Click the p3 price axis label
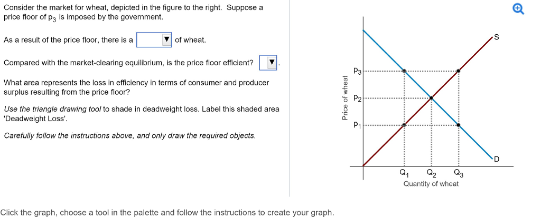Image resolution: width=541 pixels, height=218 pixels. click(x=358, y=71)
